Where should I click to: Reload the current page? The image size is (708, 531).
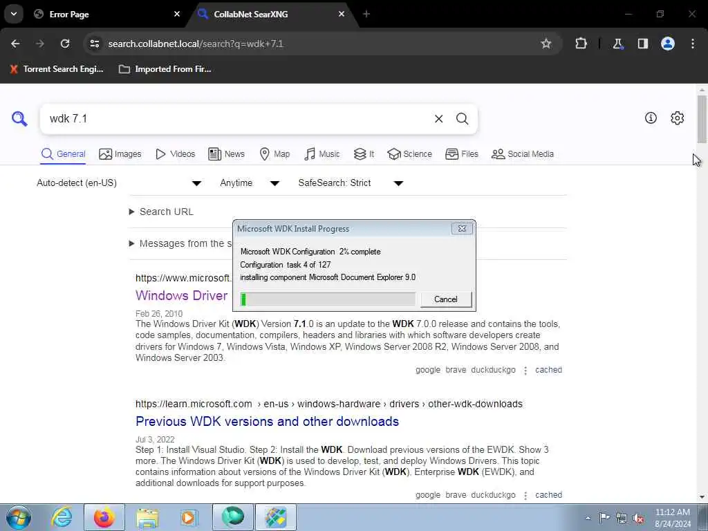(65, 44)
